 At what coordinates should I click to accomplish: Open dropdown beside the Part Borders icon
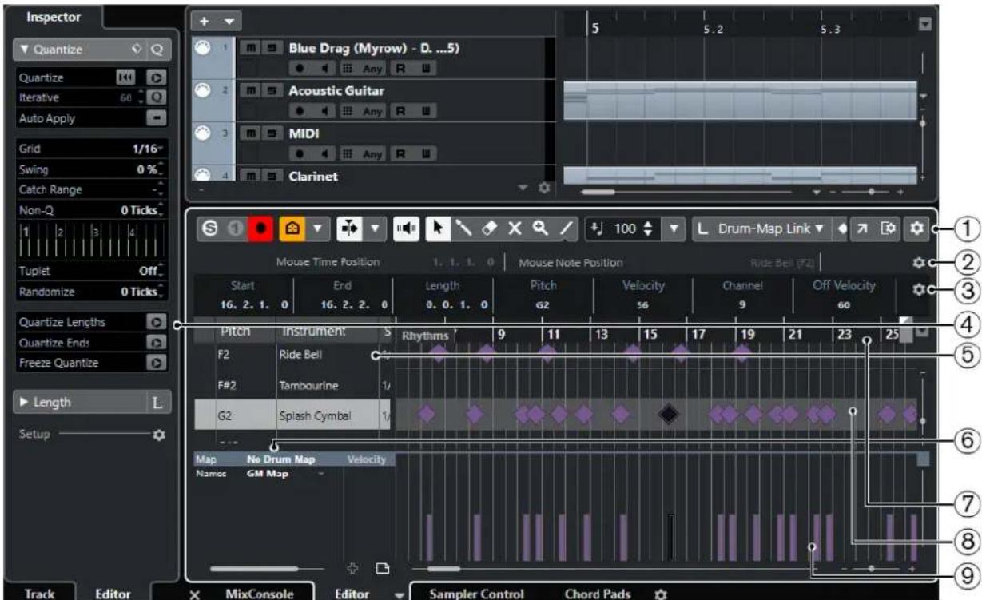[376, 229]
